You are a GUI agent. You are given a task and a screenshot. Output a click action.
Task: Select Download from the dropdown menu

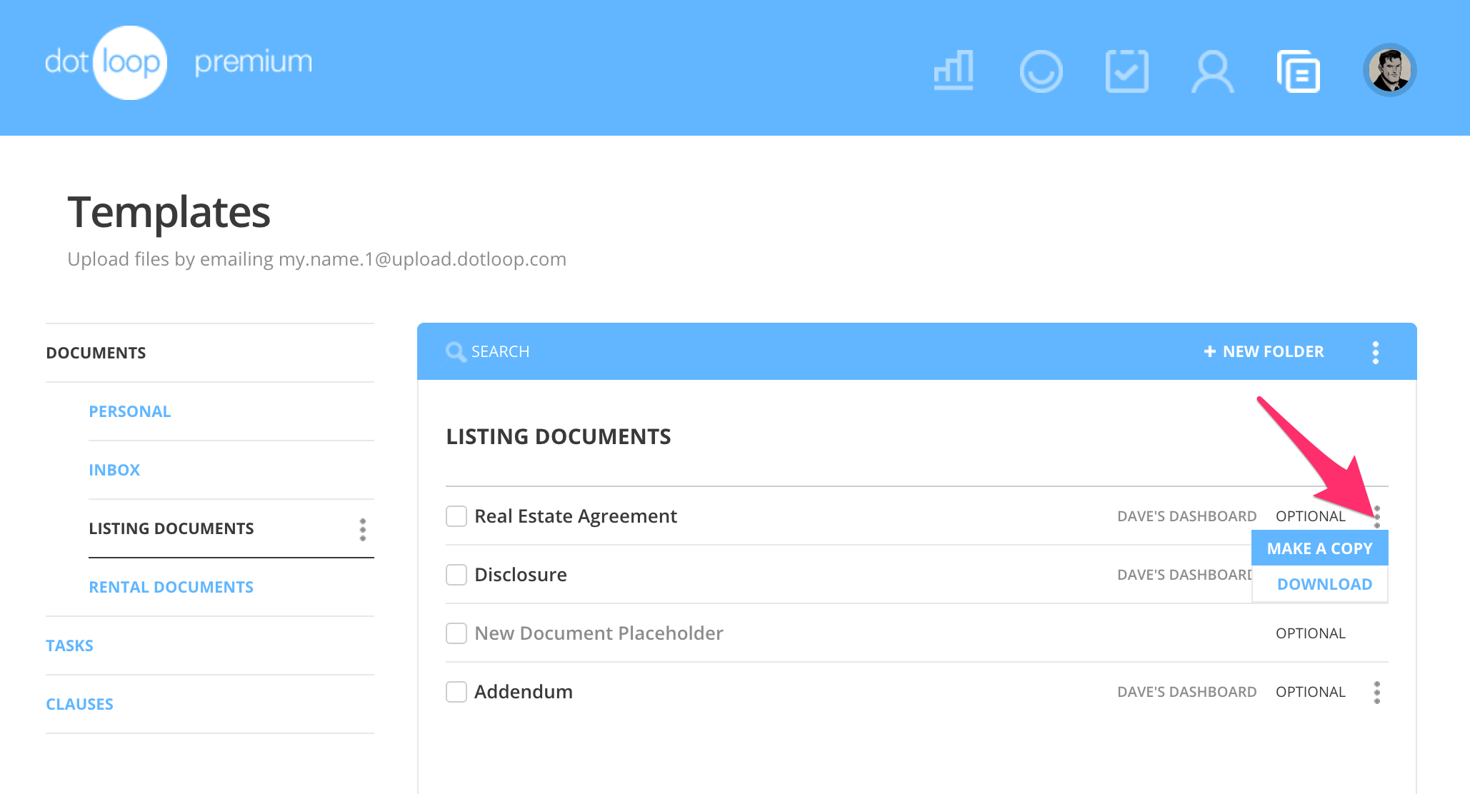point(1324,584)
